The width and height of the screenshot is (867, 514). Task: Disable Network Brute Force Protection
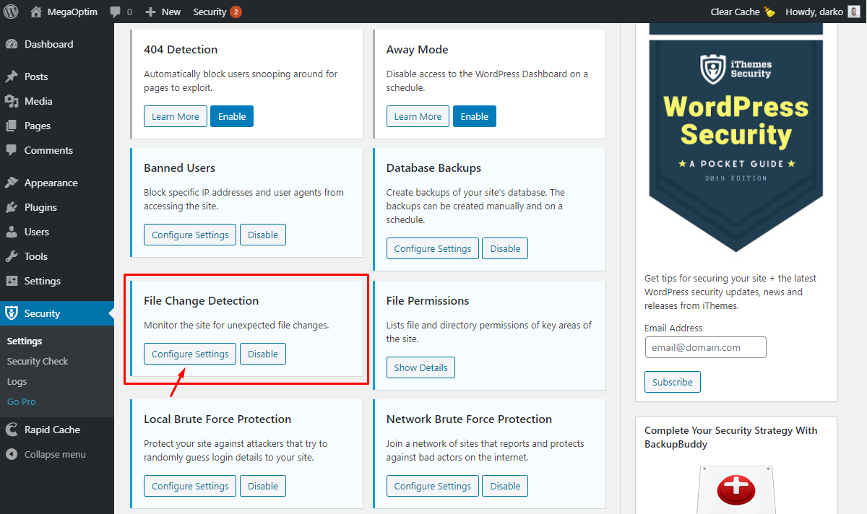(x=505, y=486)
